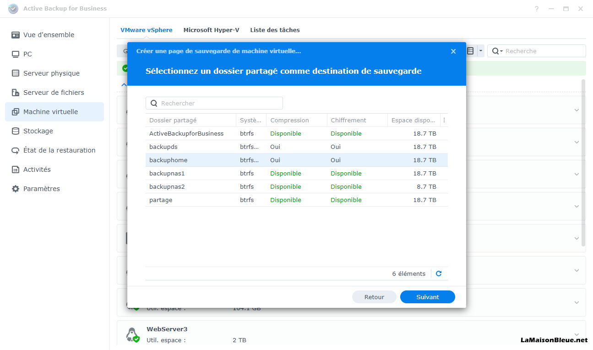Click the list view icon in toolbar
The height and width of the screenshot is (350, 593).
470,51
